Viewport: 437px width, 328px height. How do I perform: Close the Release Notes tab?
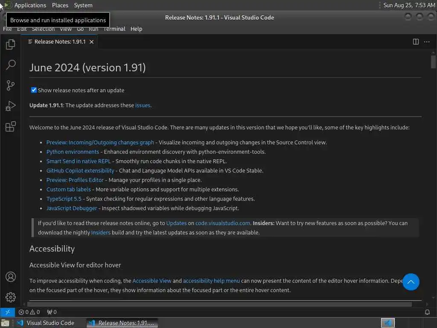click(91, 42)
